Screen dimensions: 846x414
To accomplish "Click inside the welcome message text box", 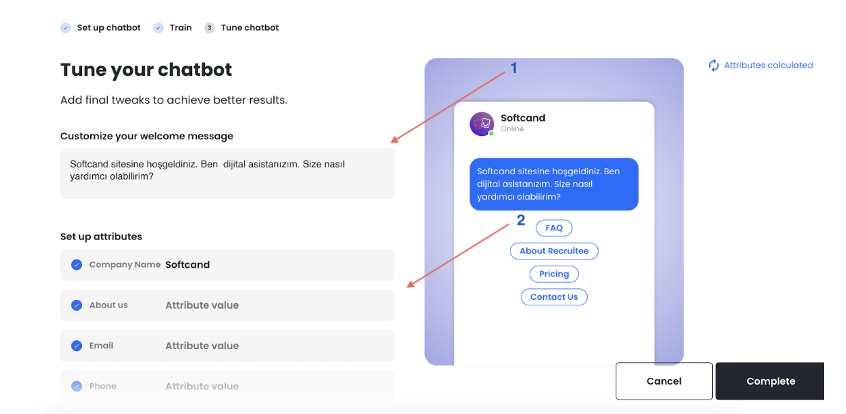I will pos(227,174).
